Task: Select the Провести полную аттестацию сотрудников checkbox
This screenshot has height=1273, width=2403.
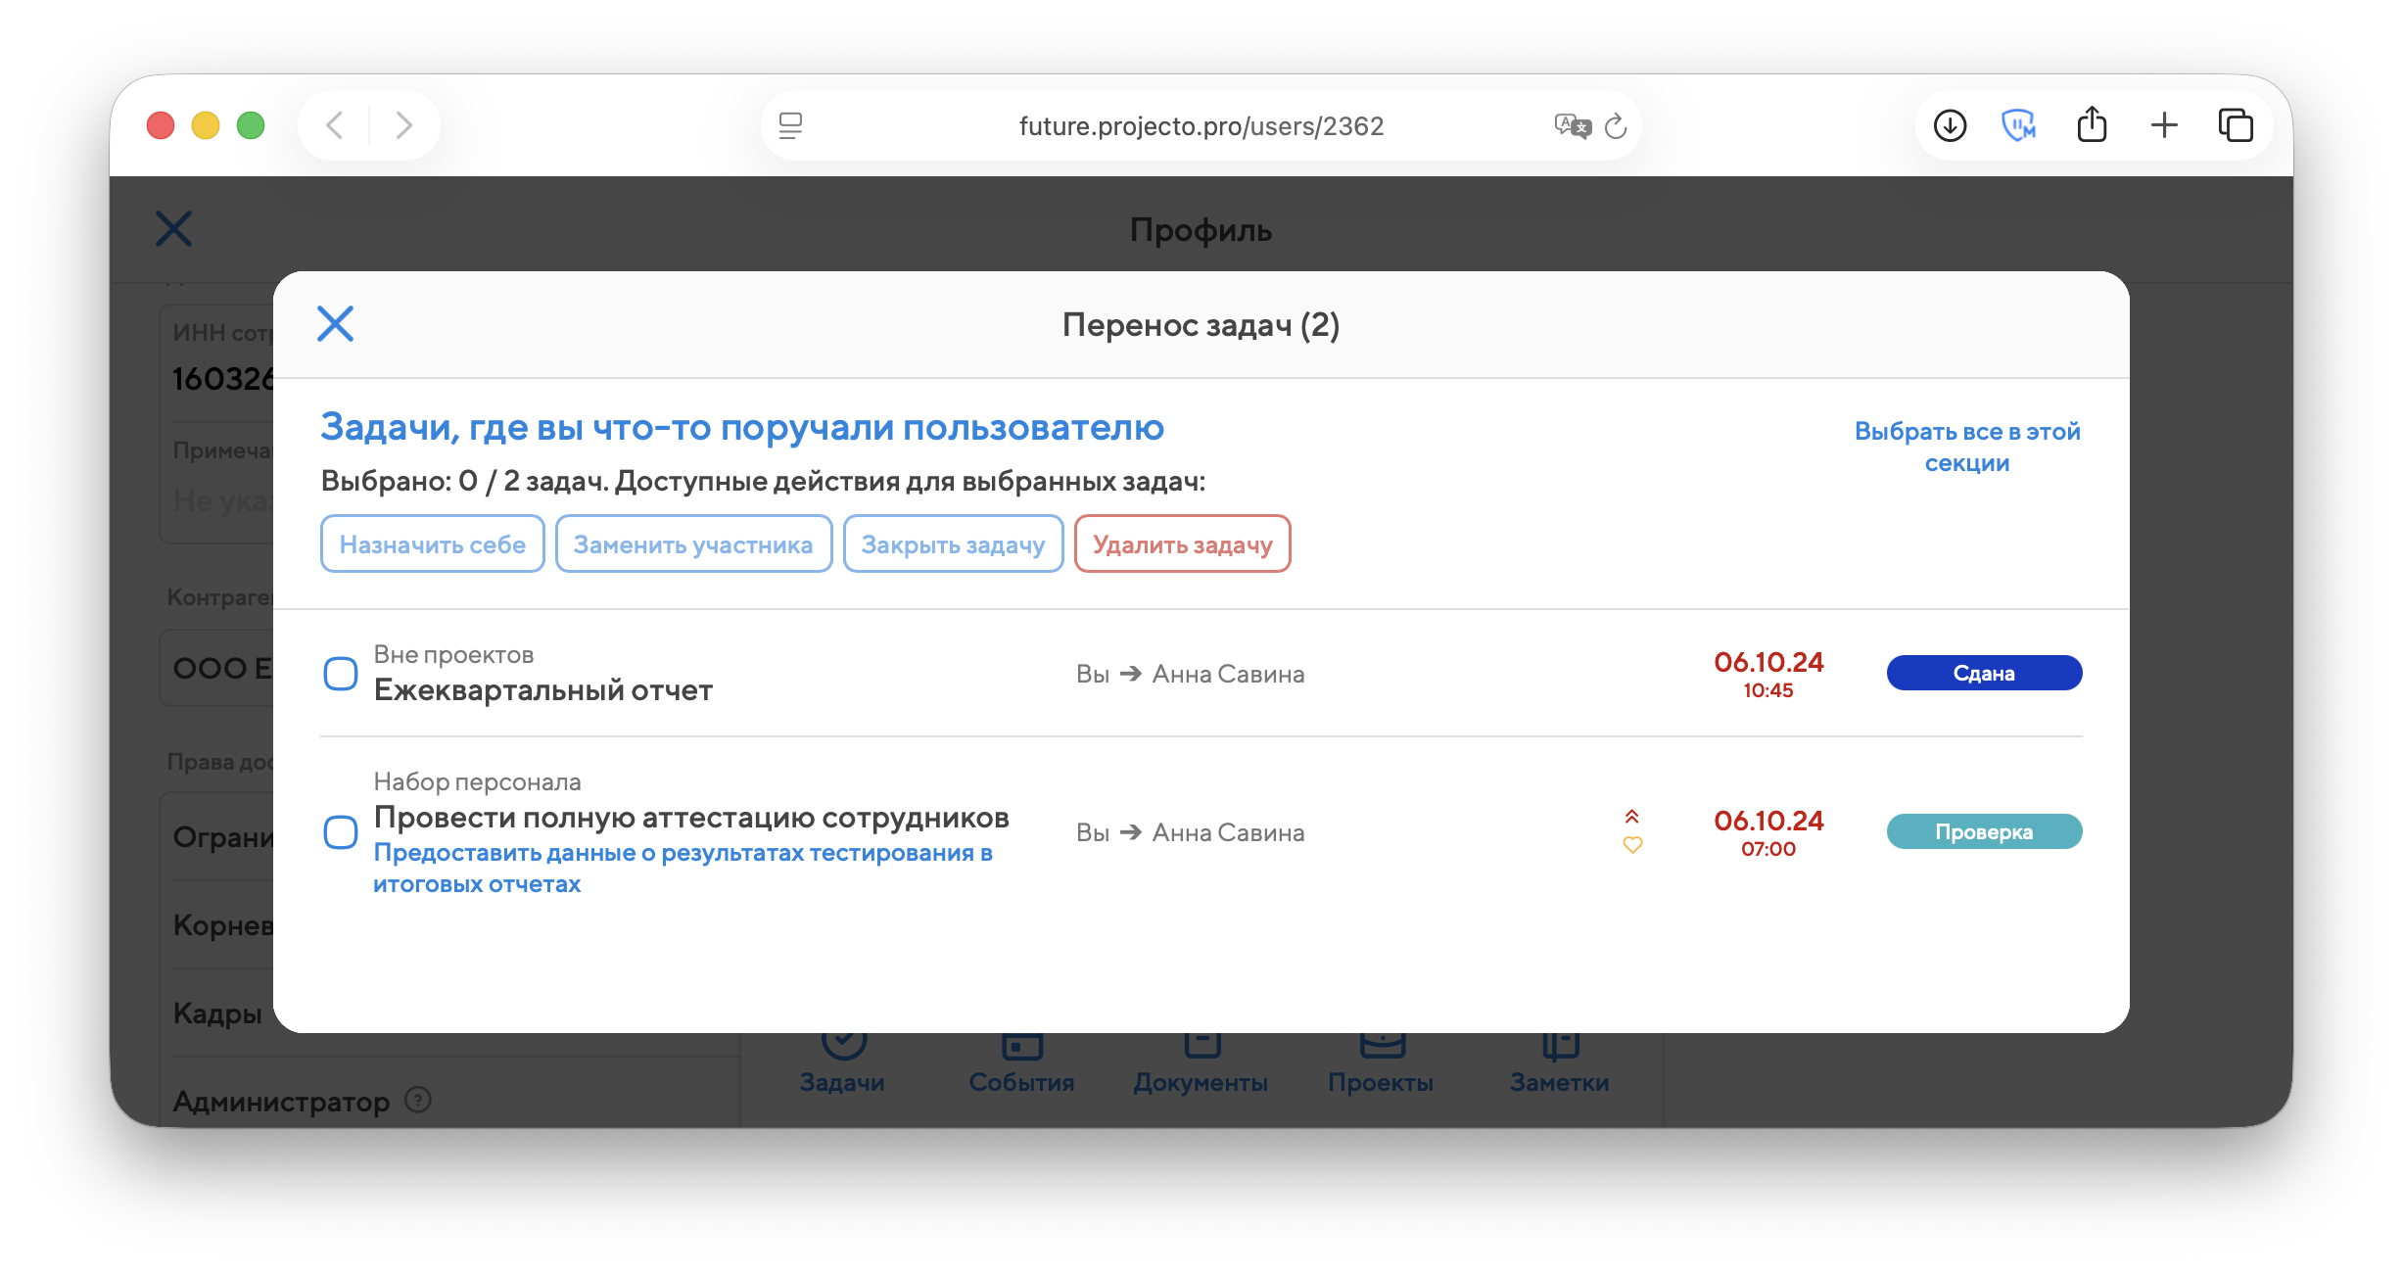Action: pyautogui.click(x=341, y=832)
